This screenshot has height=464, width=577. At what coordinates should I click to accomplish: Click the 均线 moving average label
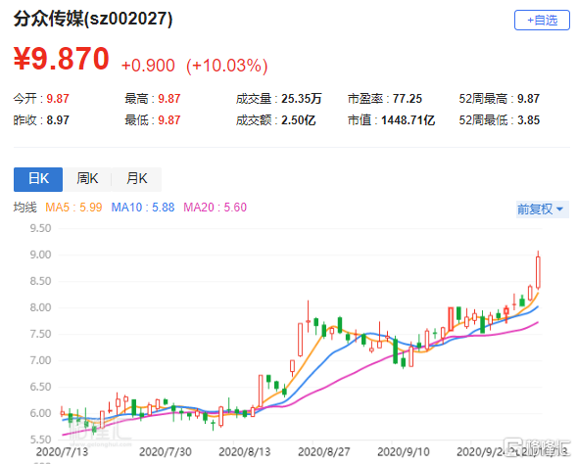25,208
